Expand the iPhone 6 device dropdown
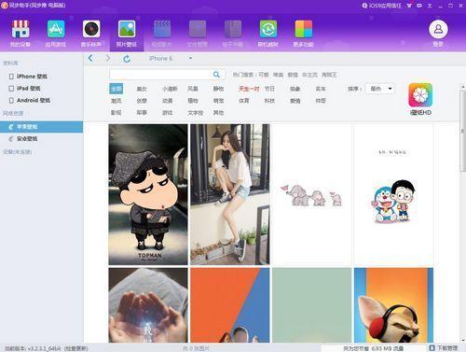Image resolution: width=466 pixels, height=352 pixels. 190,58
